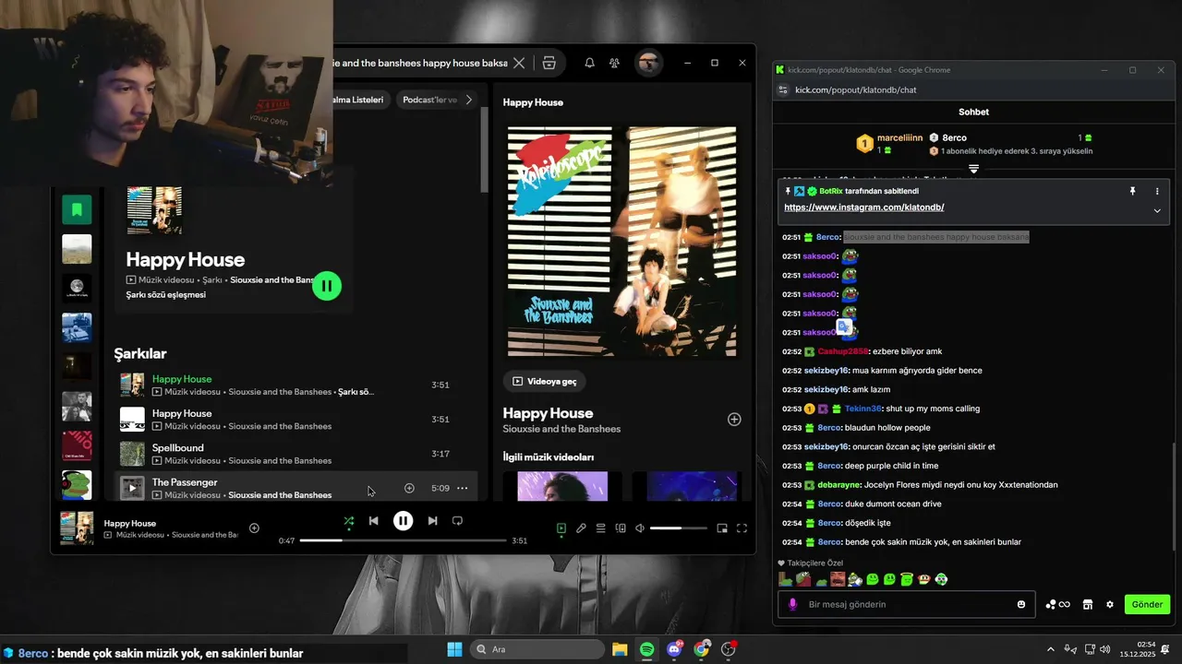Open the play queue
The width and height of the screenshot is (1182, 664).
[600, 528]
